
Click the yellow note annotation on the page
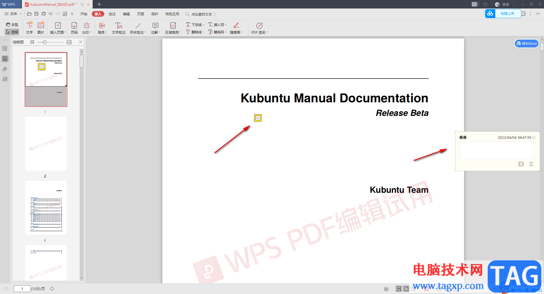coord(258,118)
